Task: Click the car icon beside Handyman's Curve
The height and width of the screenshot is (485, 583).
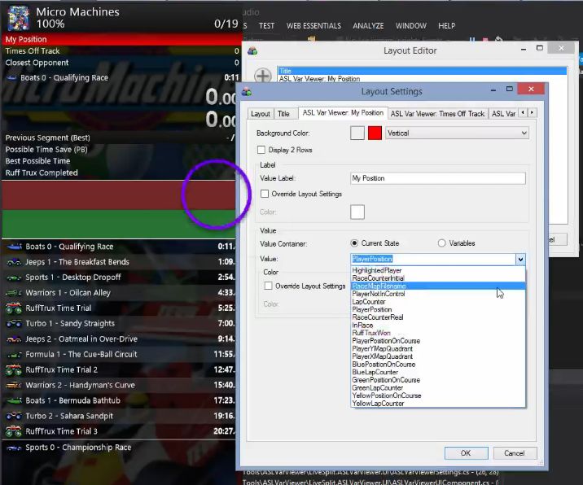Action: [14, 386]
